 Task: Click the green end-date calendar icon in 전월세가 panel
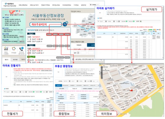point(41,92)
